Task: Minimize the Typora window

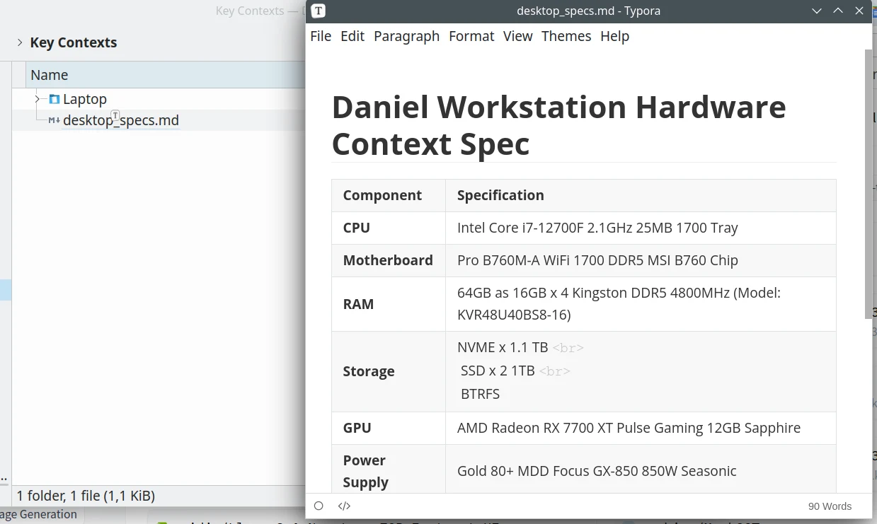Action: coord(817,11)
